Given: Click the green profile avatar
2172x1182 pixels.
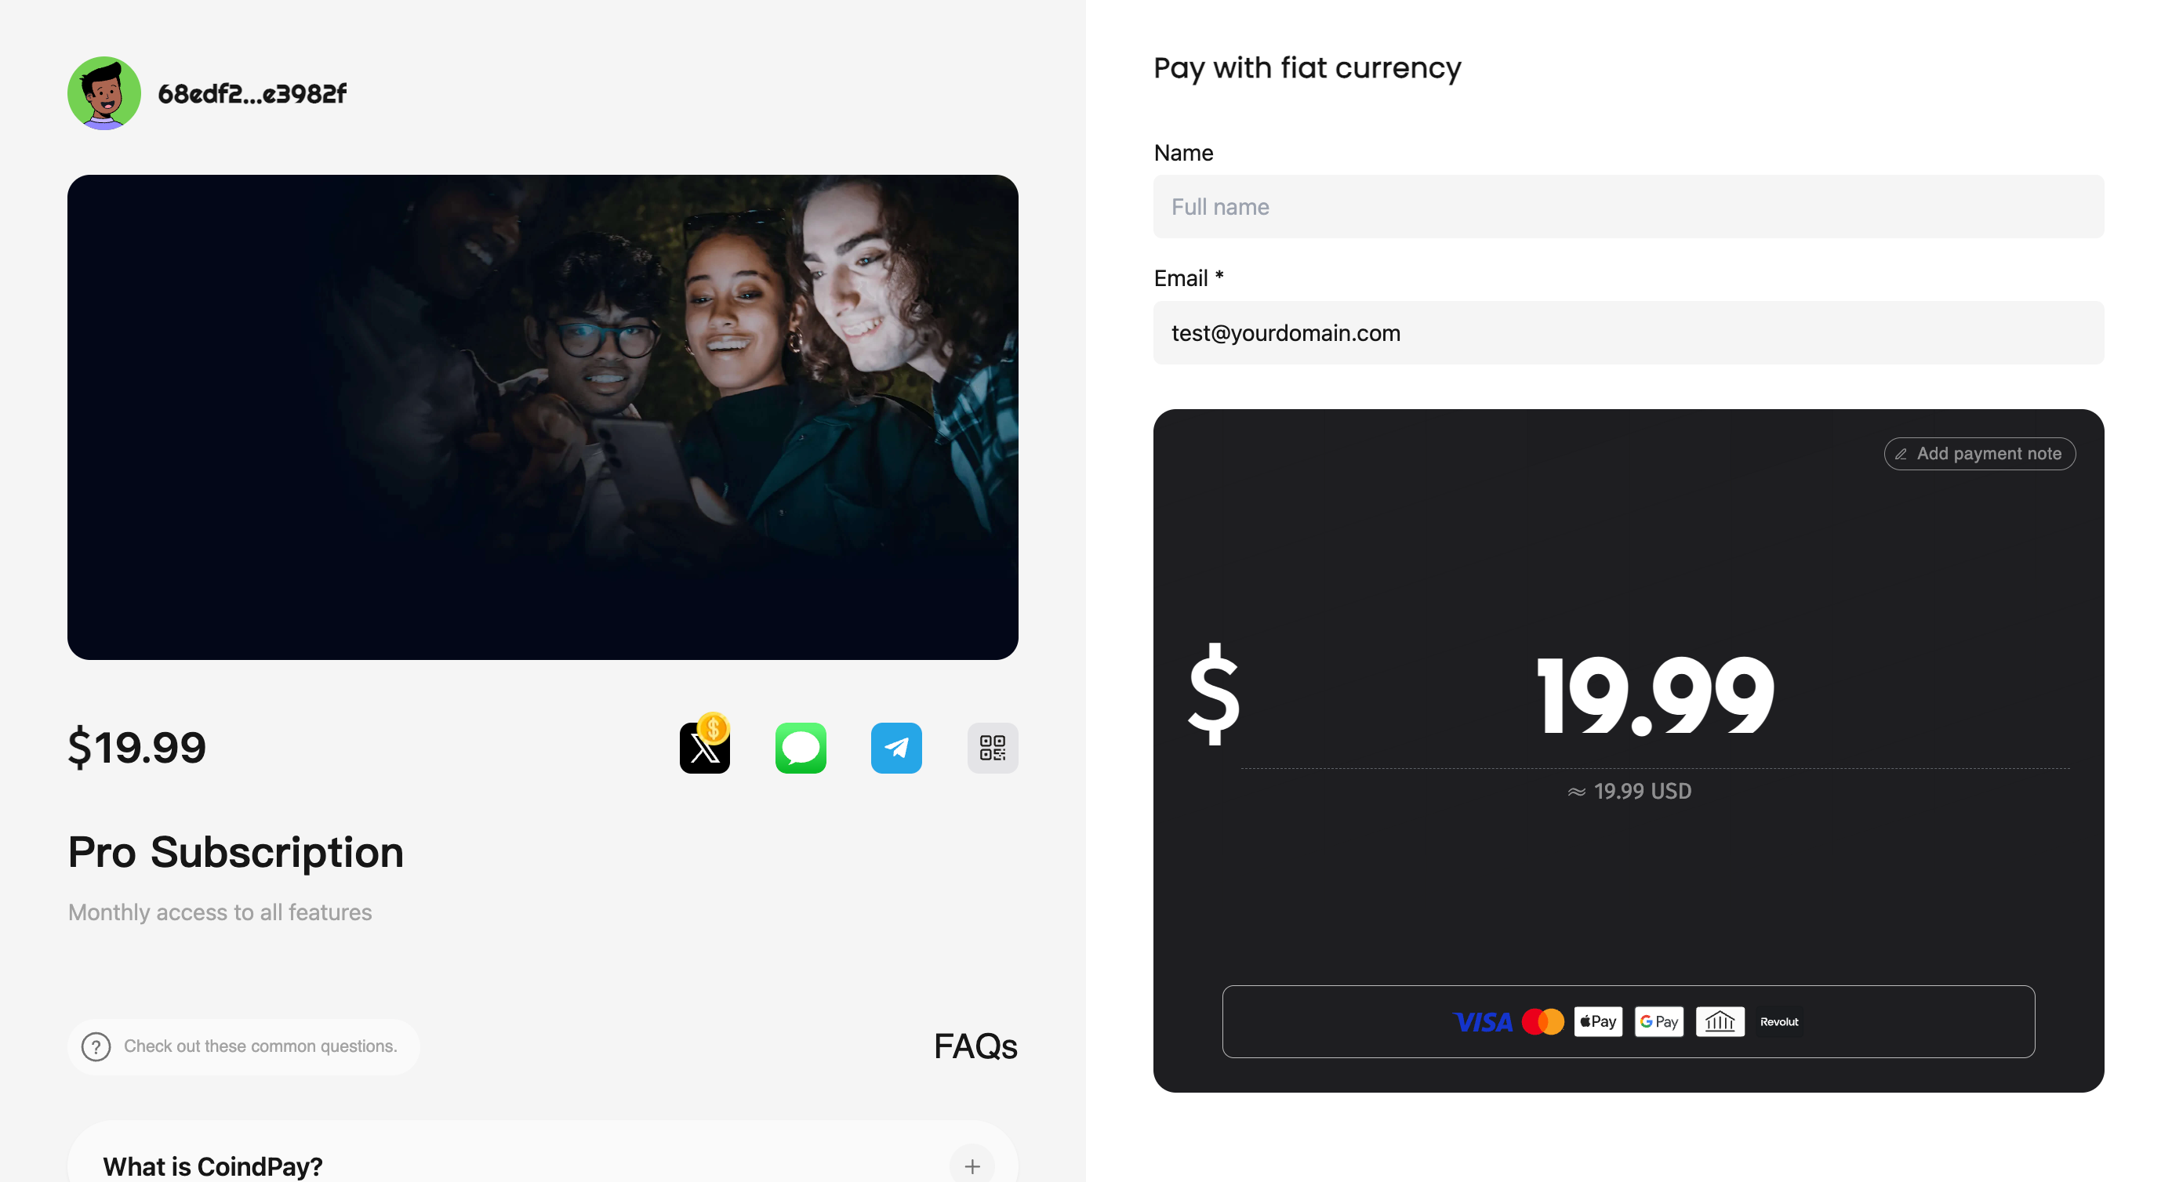Looking at the screenshot, I should click(x=104, y=92).
